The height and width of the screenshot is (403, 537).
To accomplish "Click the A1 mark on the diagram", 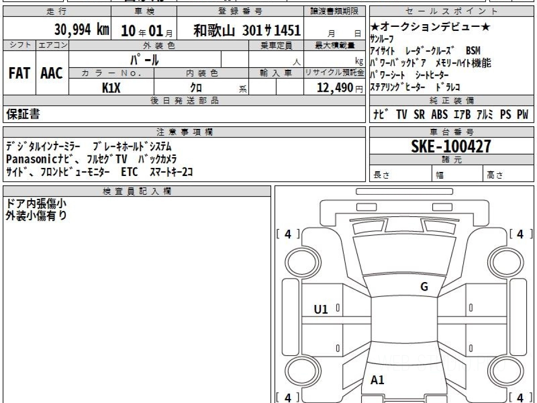I will tap(377, 380).
